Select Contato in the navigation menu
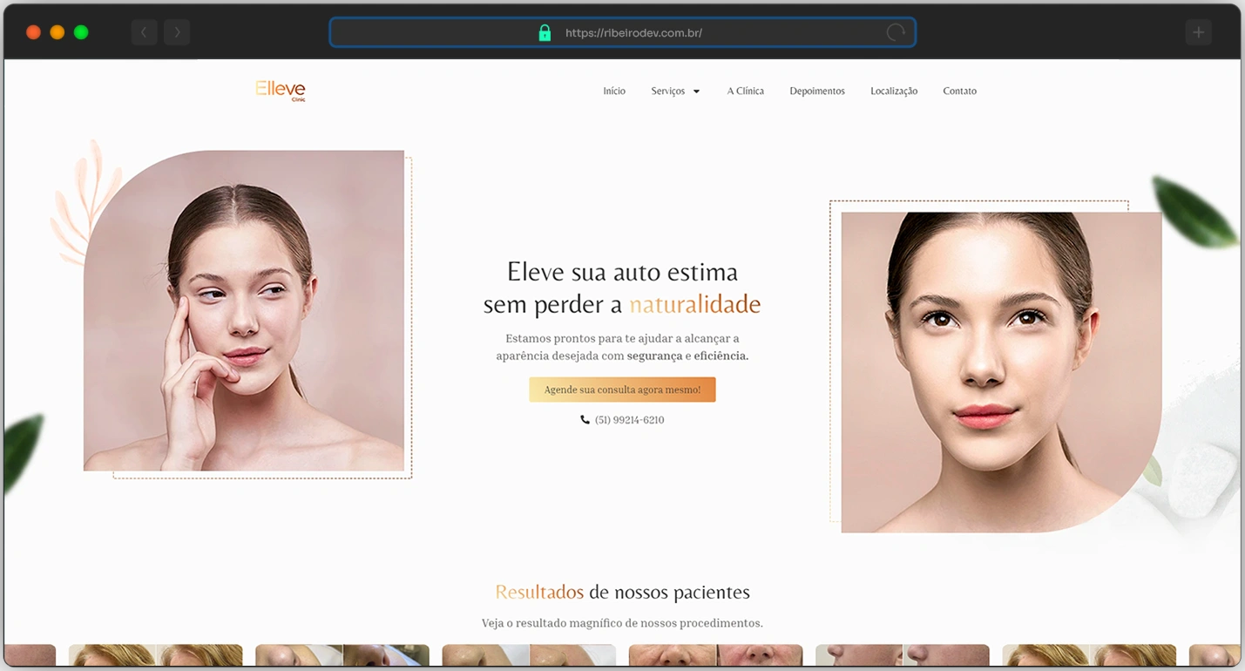1245x671 pixels. [959, 91]
